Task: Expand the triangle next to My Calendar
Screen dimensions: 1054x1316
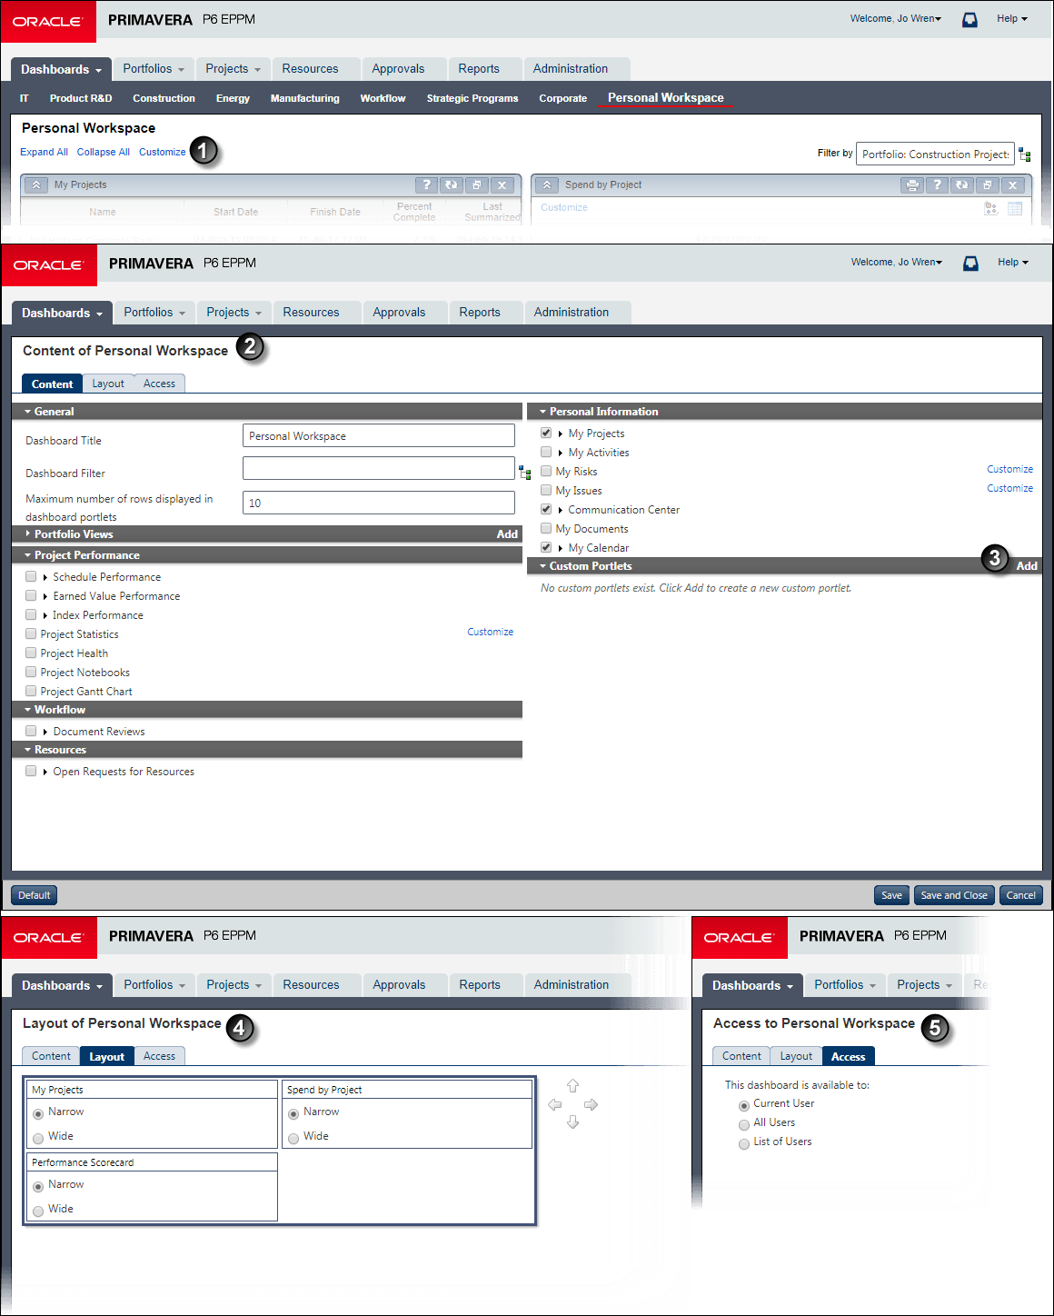Action: point(561,548)
